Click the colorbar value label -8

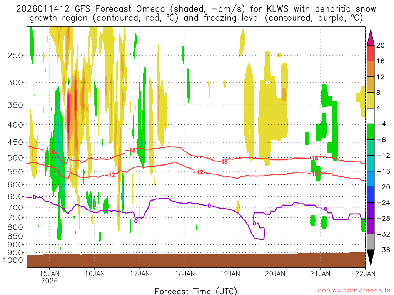pyautogui.click(x=381, y=140)
